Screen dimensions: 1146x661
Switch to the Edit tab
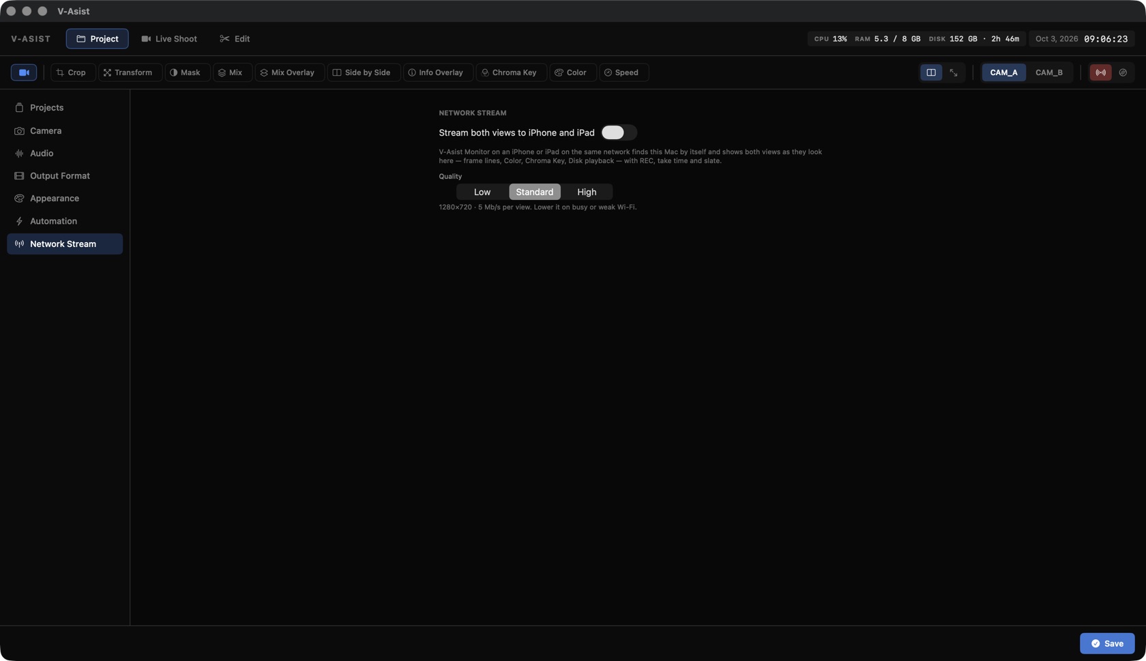[x=235, y=39]
